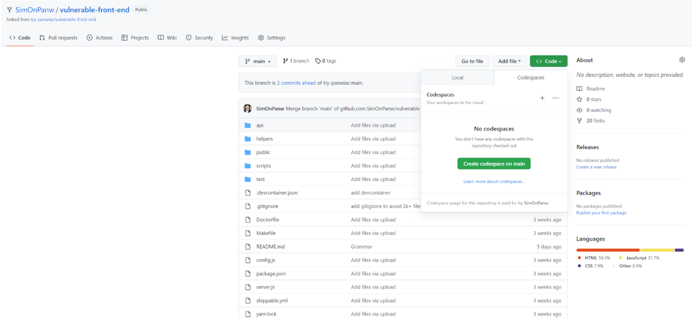Screen dimensions: 692x319
Task: Click Create a new release link
Action: click(596, 167)
